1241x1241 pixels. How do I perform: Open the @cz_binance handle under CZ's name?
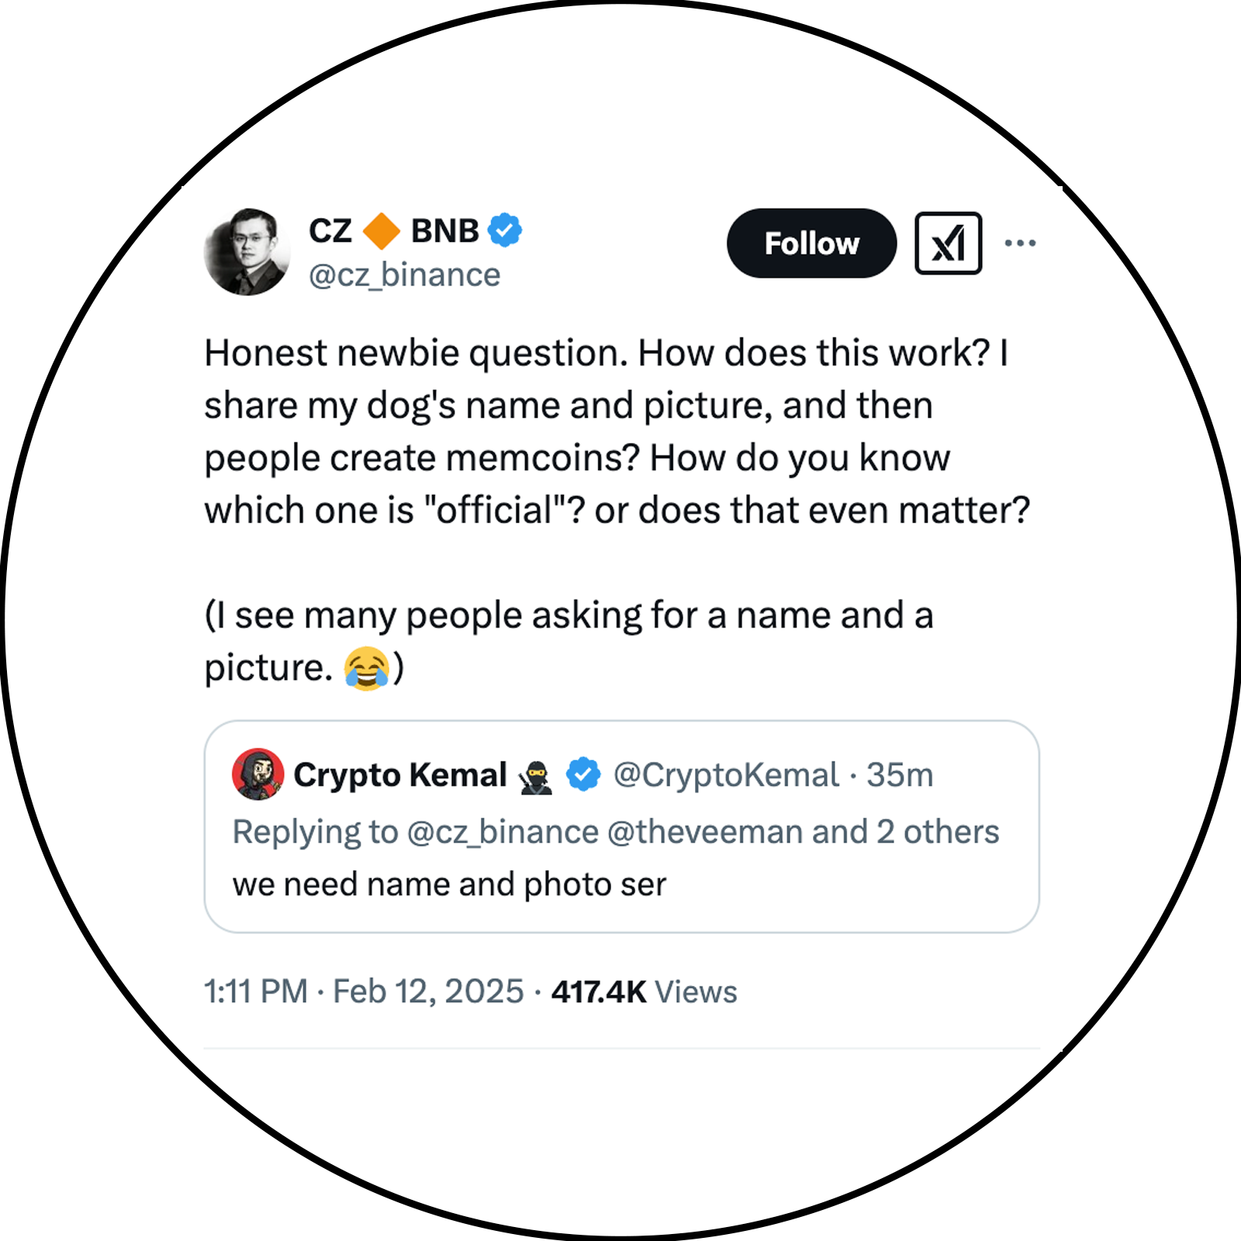405,275
